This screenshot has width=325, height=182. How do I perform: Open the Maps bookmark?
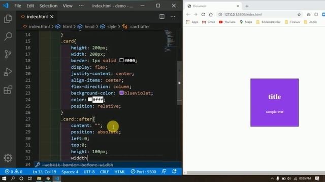point(246,22)
